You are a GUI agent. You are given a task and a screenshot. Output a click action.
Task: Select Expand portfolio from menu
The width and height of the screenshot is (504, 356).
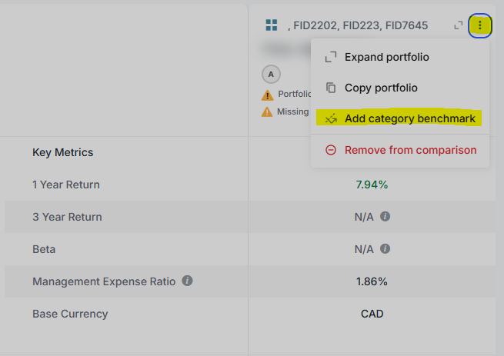pos(386,57)
